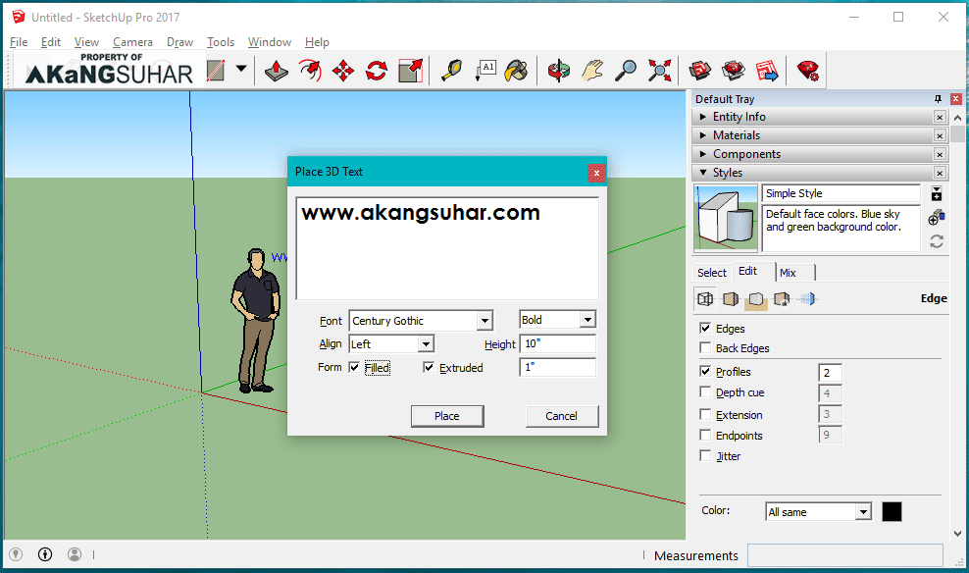Collapse the Styles panel
969x573 pixels.
[702, 173]
